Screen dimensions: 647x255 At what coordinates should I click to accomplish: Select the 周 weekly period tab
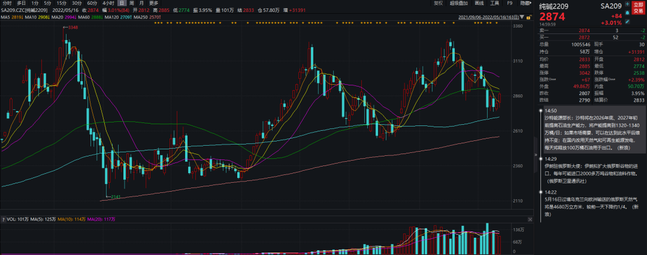[131, 3]
